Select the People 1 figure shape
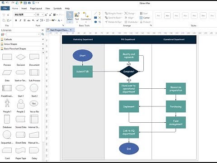This screenshot has width=217, height=163. (7, 103)
